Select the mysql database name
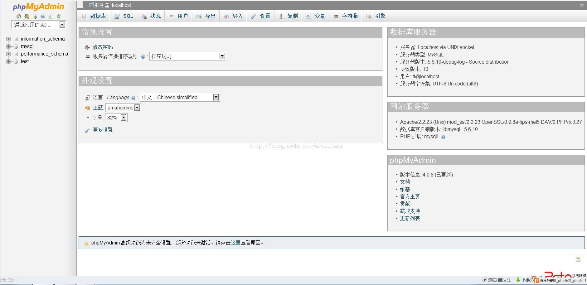This screenshot has width=587, height=285. pos(27,46)
